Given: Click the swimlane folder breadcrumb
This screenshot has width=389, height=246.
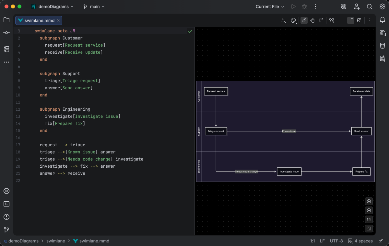Looking at the screenshot, I should (x=56, y=241).
